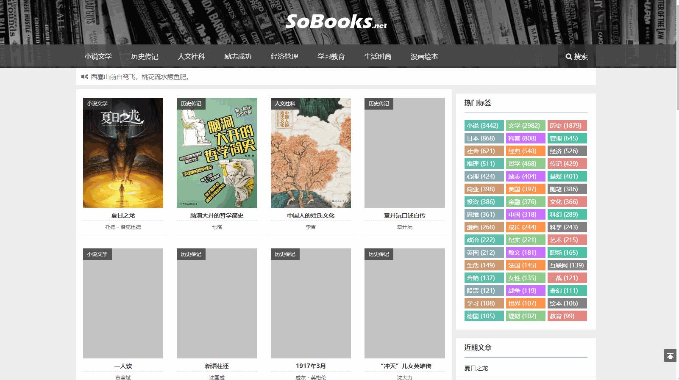Click the scroll-to-top arrow button
Viewport: 679px width, 380px height.
[670, 356]
